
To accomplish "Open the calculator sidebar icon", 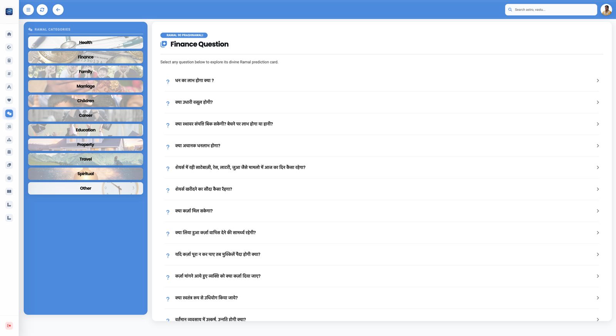I will click(9, 60).
